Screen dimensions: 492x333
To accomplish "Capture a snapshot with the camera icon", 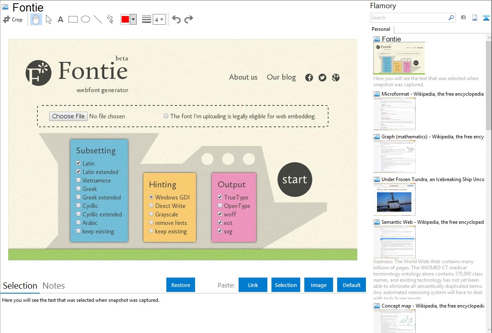I will (463, 18).
